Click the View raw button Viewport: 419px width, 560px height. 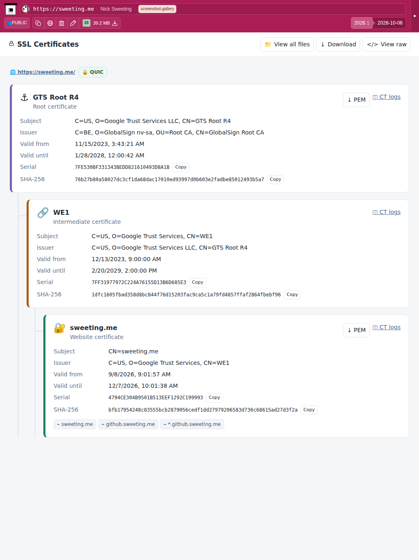coord(387,44)
